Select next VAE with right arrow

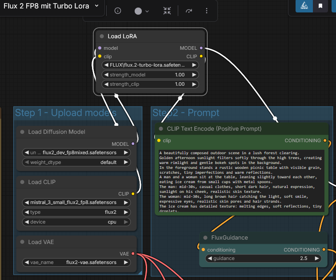click(126, 262)
